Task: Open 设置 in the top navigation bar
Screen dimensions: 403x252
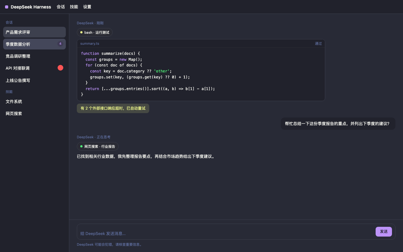Action: [x=87, y=7]
